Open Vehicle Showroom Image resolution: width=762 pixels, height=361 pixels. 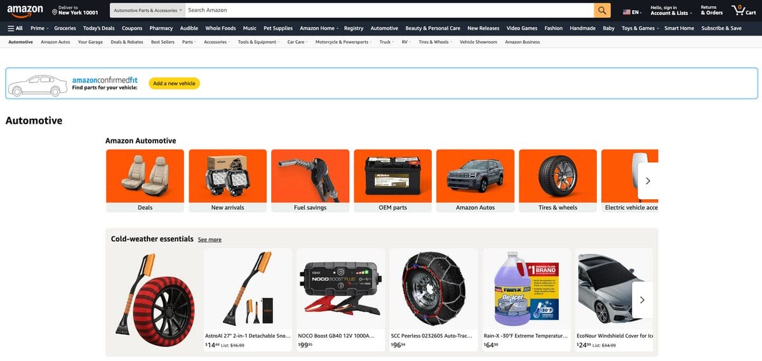pyautogui.click(x=478, y=42)
